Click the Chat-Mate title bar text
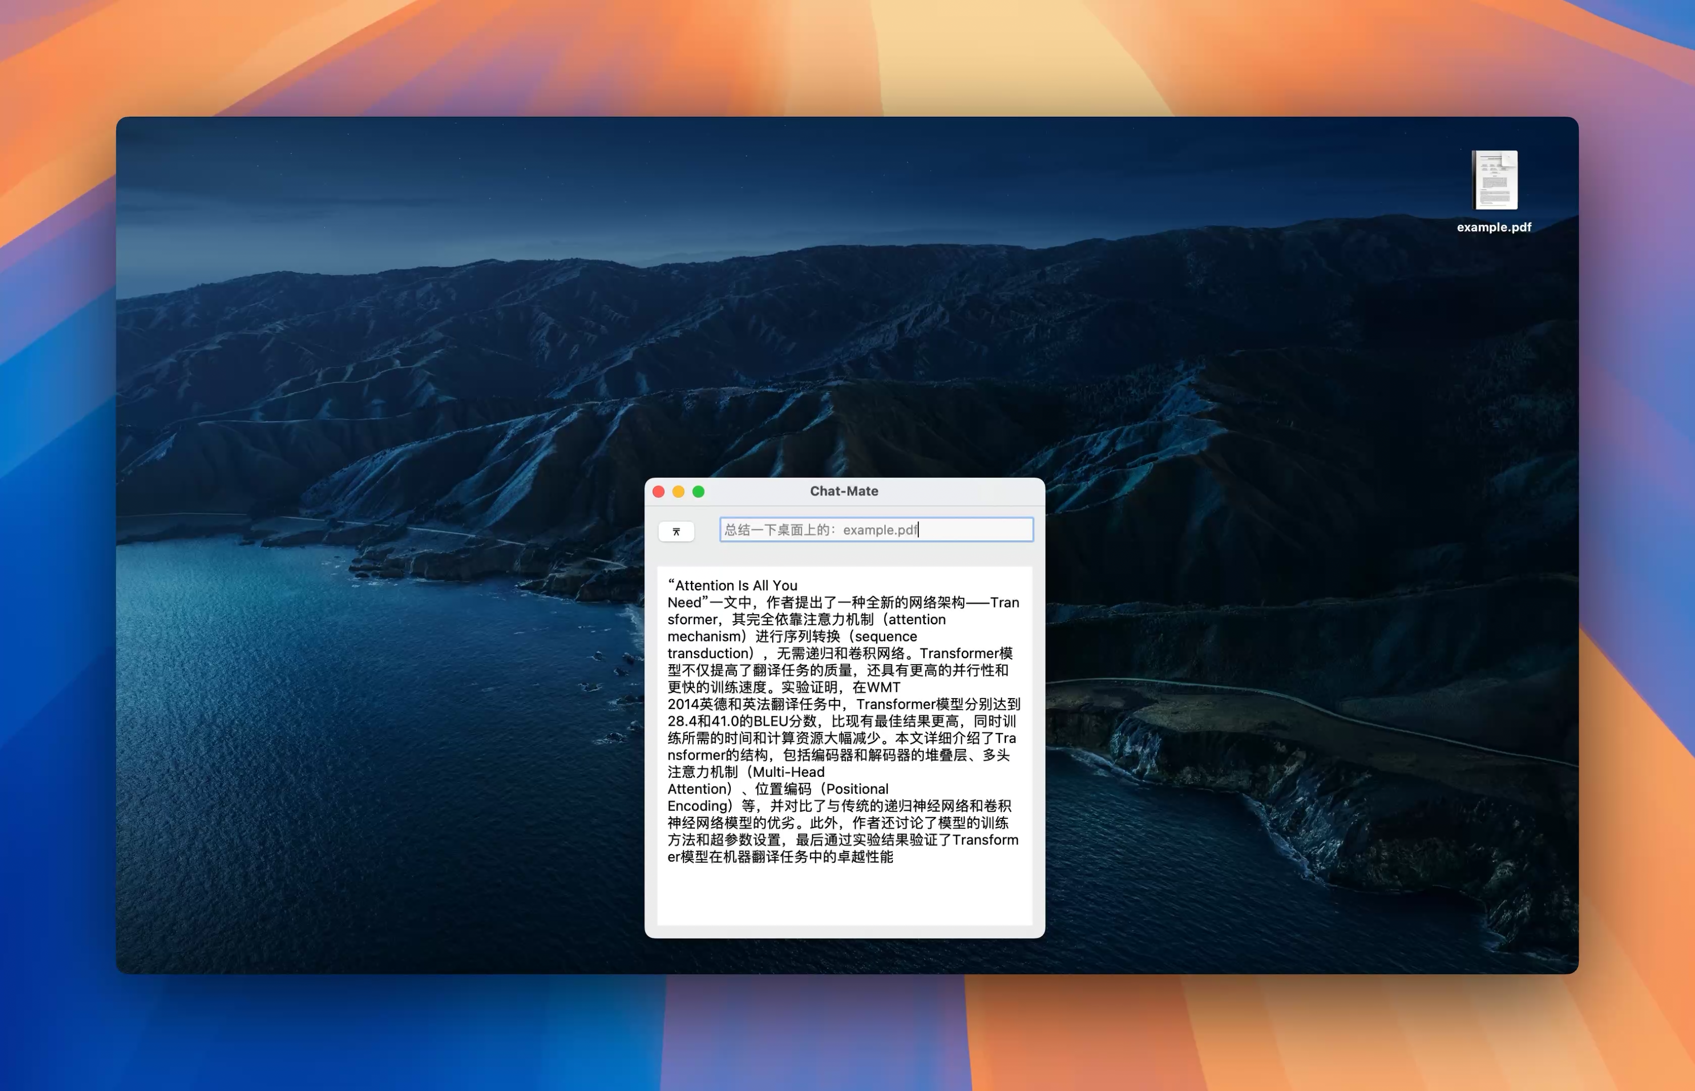 pos(843,491)
